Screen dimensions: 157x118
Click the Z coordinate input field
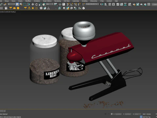pos(138,114)
